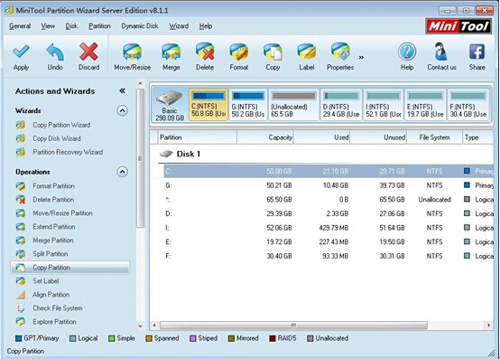
Task: Open the Disk menu
Action: coord(71,26)
